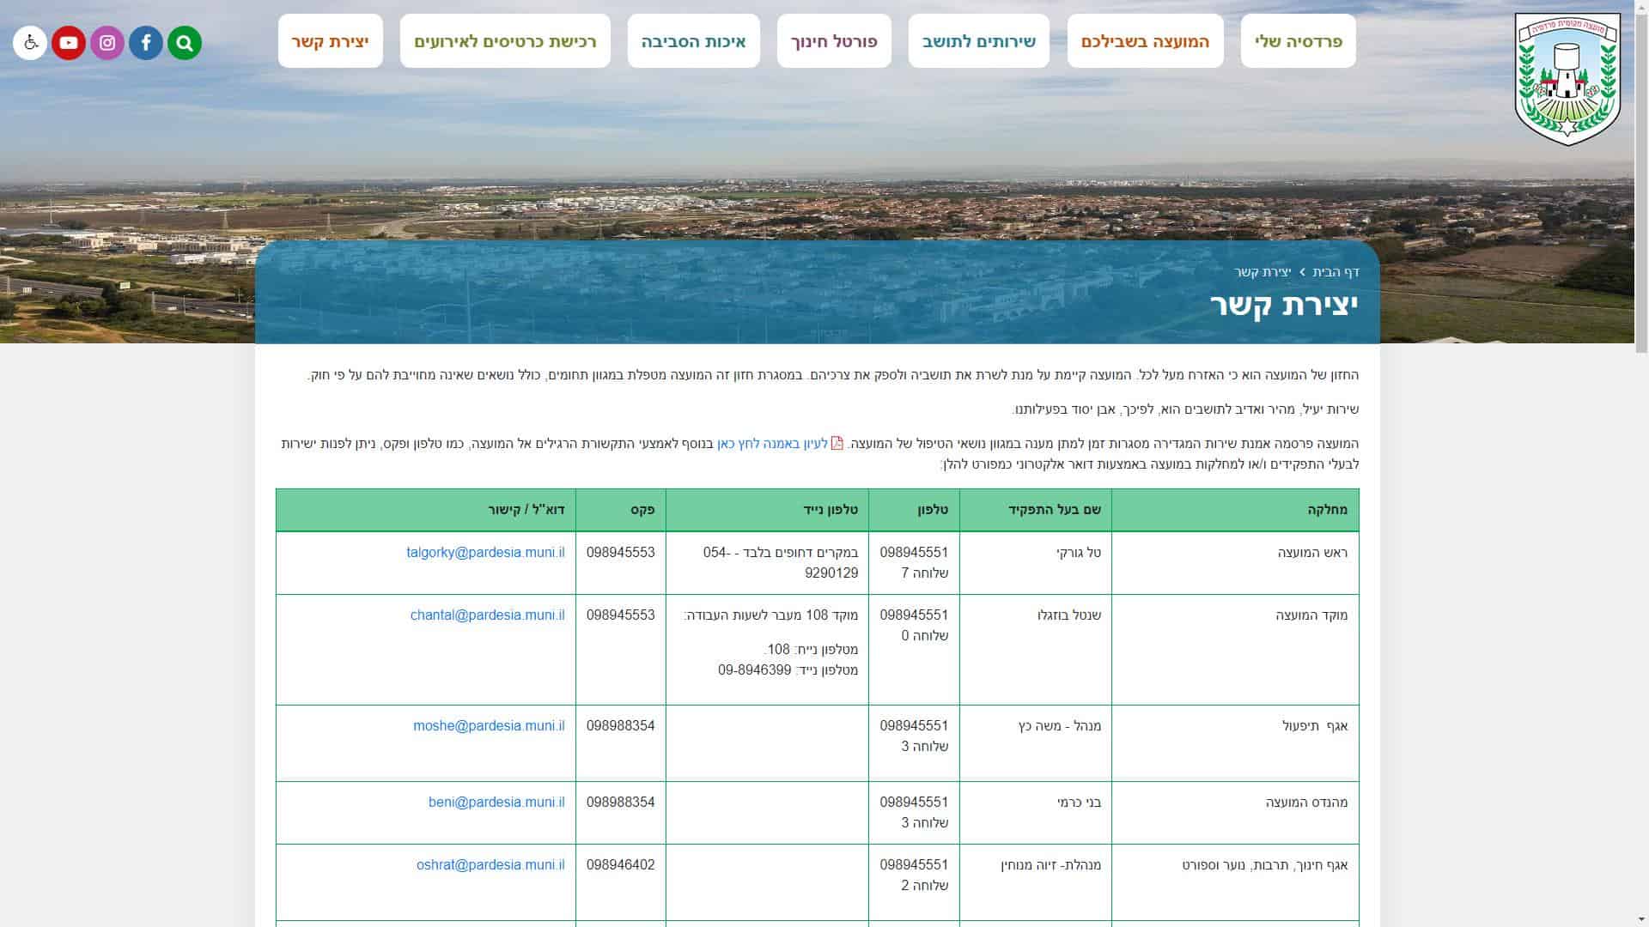Image resolution: width=1649 pixels, height=927 pixels.
Task: Open the שירותים לתושב menu
Action: (x=979, y=41)
